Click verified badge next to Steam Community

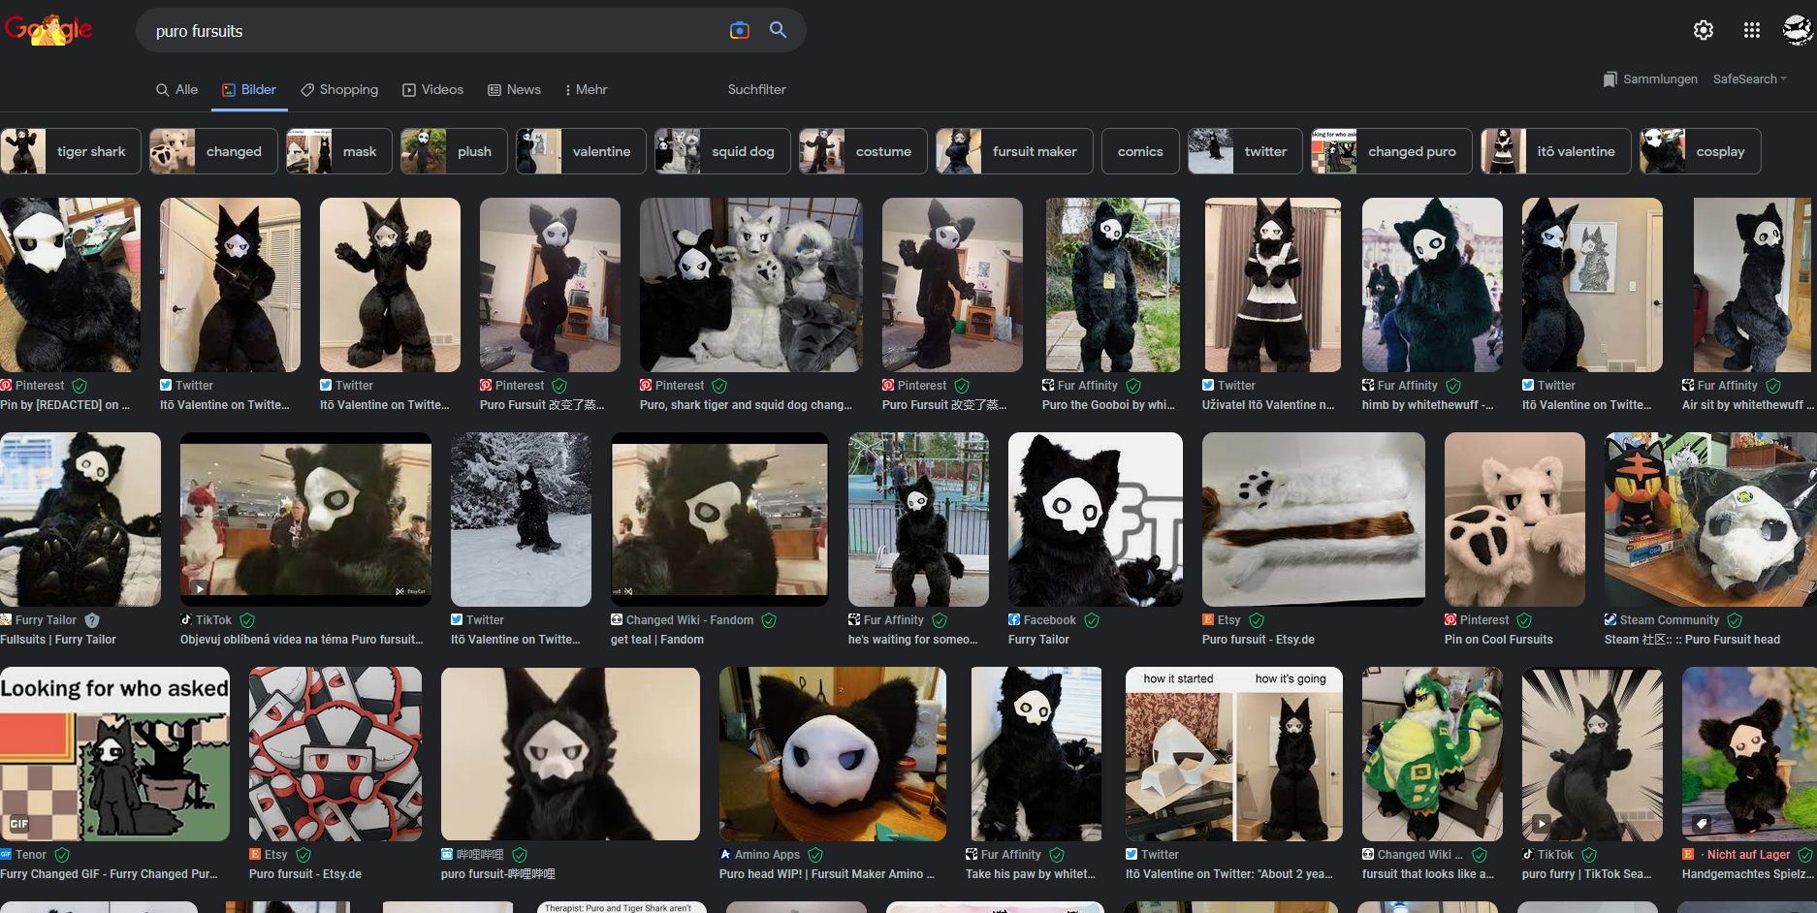click(1735, 620)
